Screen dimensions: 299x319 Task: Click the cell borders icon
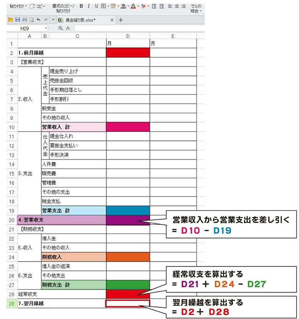(x=104, y=6)
